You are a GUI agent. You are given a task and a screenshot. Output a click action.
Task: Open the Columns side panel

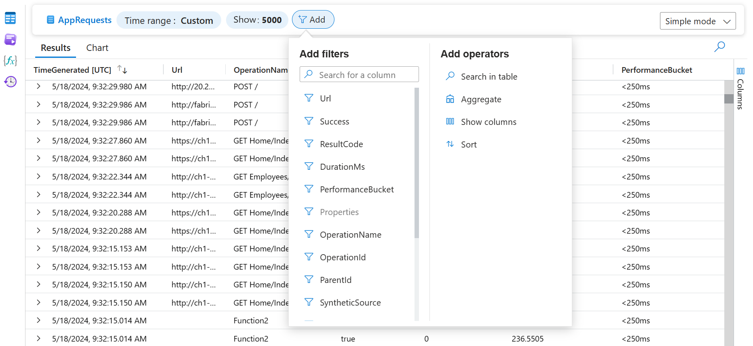740,89
